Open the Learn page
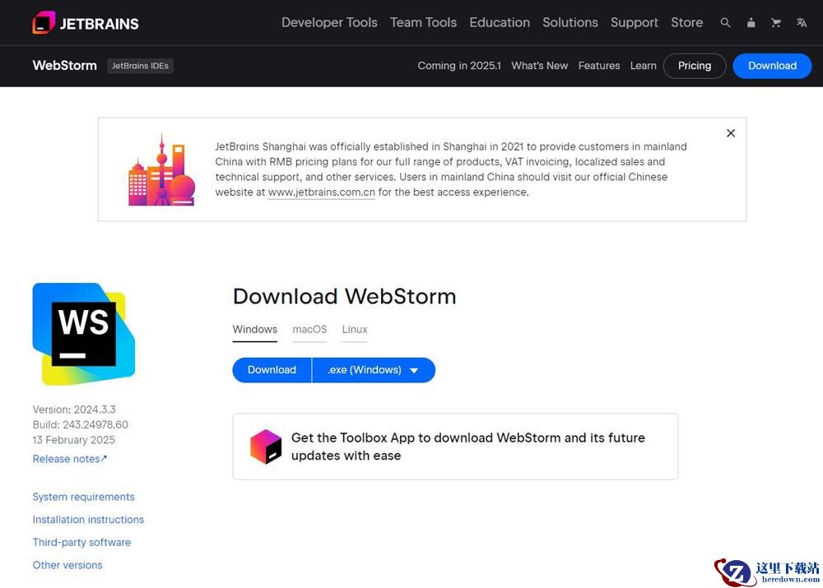The height and width of the screenshot is (588, 823). 643,66
